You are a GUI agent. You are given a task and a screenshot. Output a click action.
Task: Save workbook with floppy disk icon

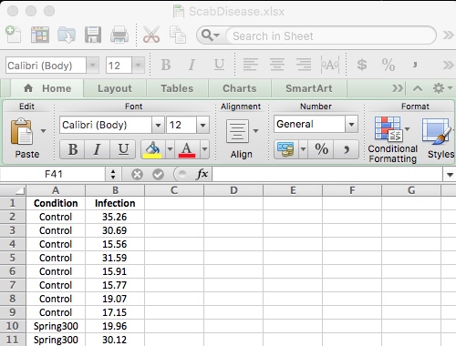(x=93, y=35)
